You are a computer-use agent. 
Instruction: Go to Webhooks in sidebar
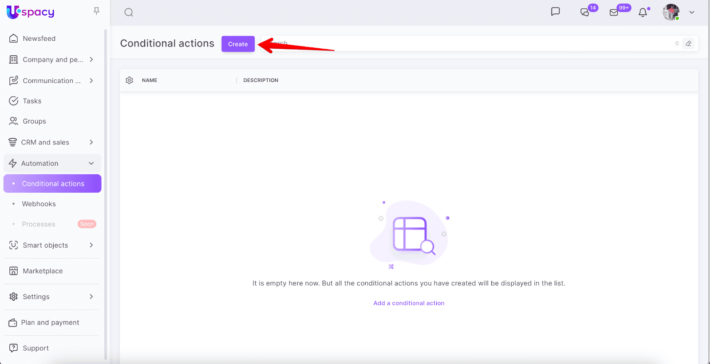pyautogui.click(x=39, y=204)
